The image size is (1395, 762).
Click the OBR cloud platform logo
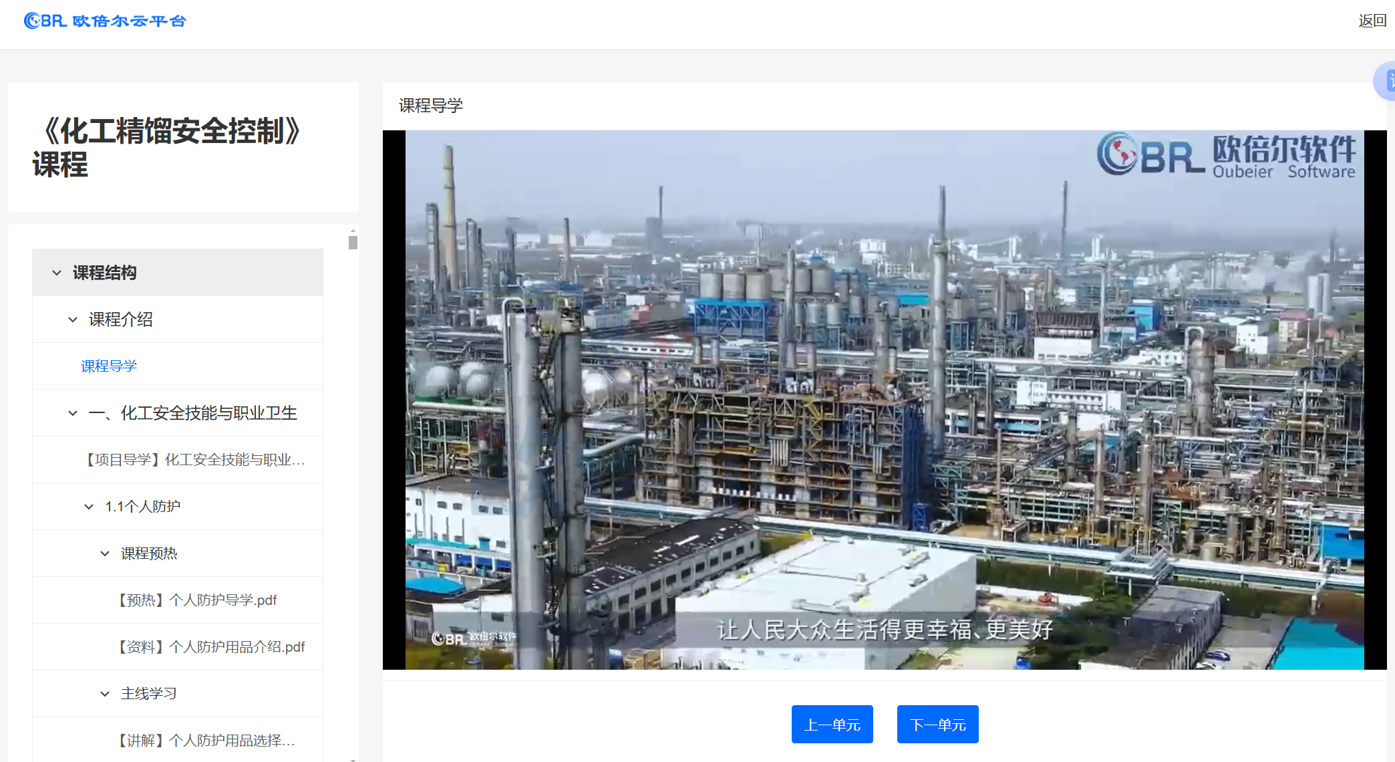(105, 21)
